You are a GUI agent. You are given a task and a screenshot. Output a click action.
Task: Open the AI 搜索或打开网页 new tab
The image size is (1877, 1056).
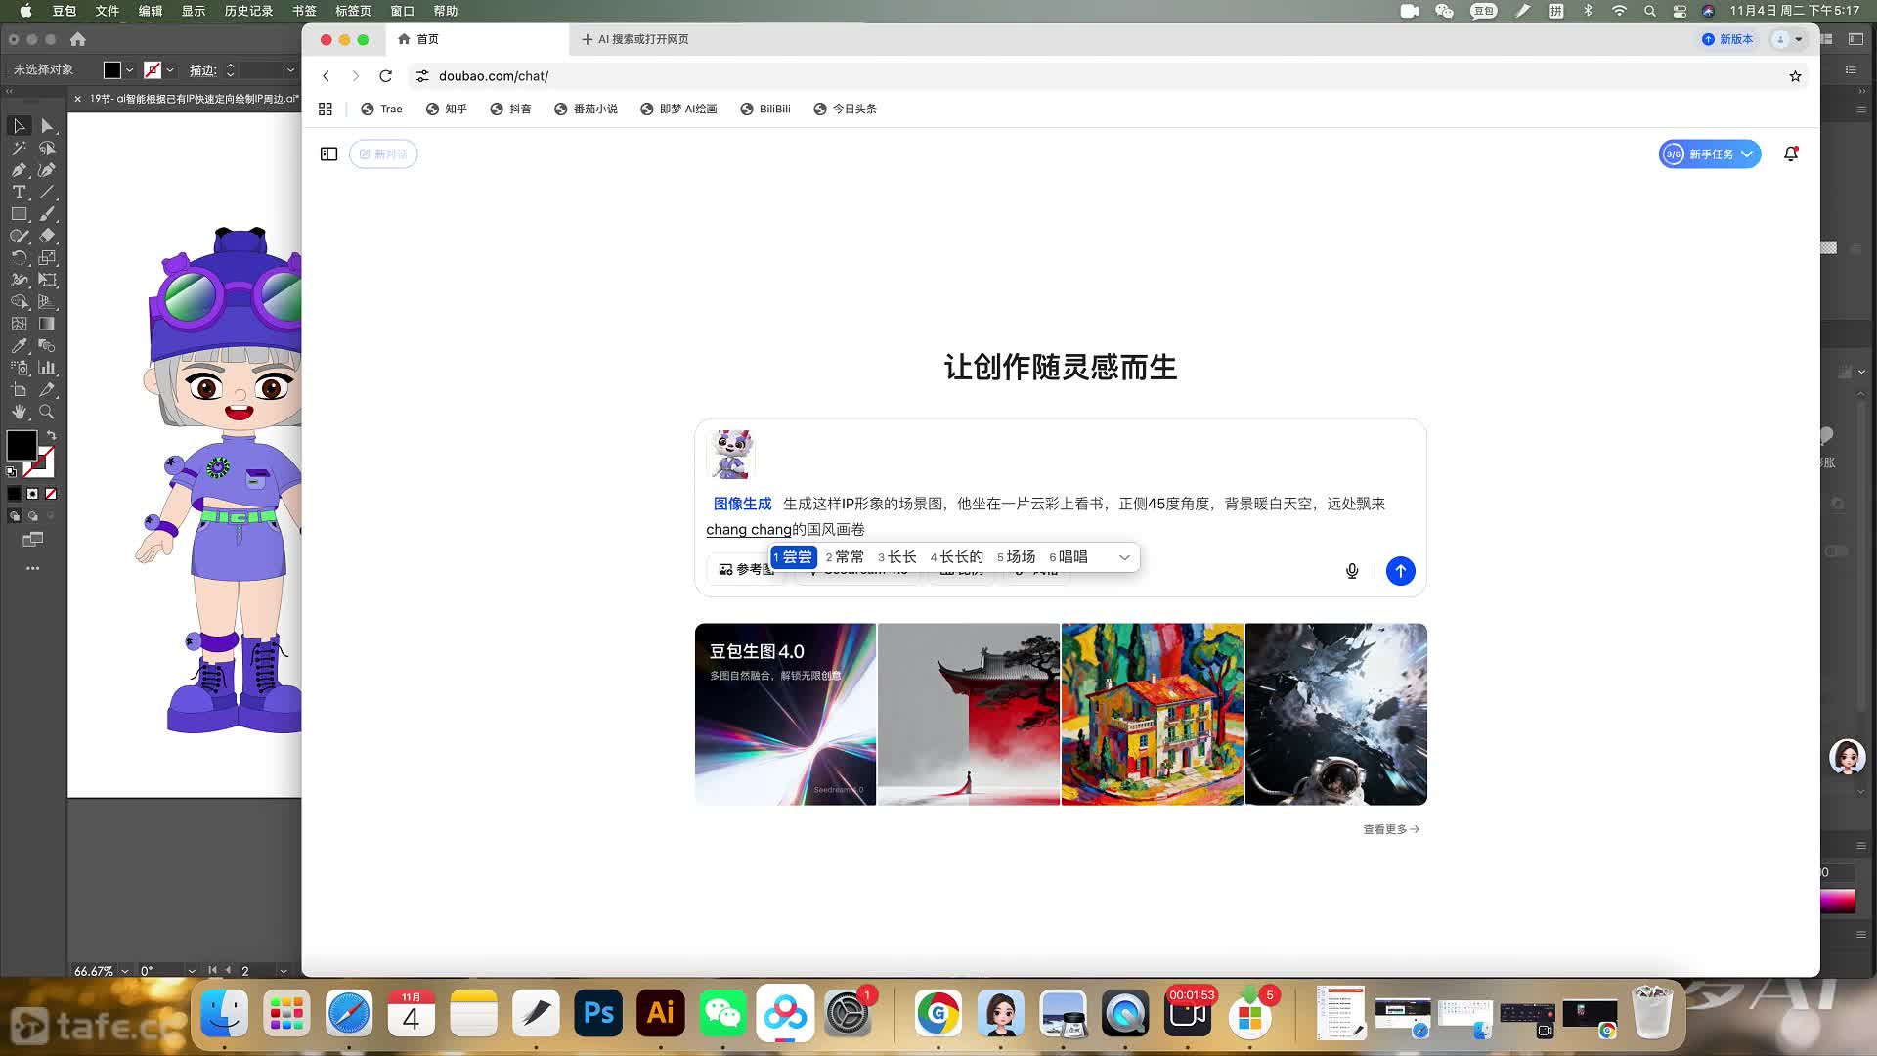point(635,39)
